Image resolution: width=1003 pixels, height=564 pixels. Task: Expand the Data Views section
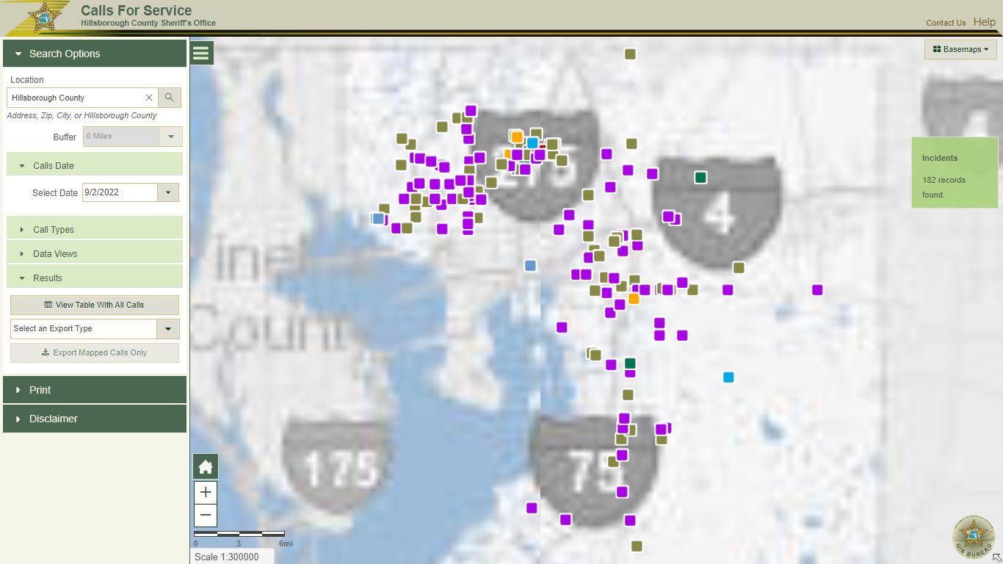[95, 254]
